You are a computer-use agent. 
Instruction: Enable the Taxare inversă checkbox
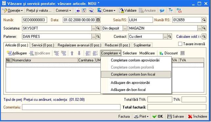(x=180, y=44)
